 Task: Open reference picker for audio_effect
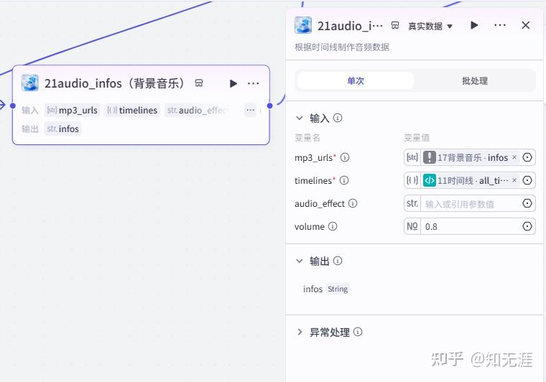coord(527,203)
